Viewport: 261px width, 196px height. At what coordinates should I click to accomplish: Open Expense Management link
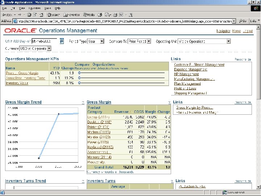click(191, 69)
